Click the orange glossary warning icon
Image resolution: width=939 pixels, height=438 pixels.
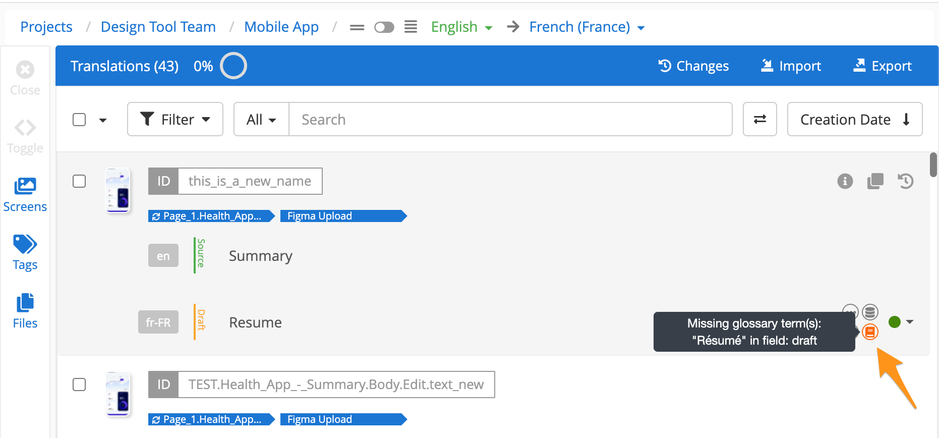(x=870, y=332)
